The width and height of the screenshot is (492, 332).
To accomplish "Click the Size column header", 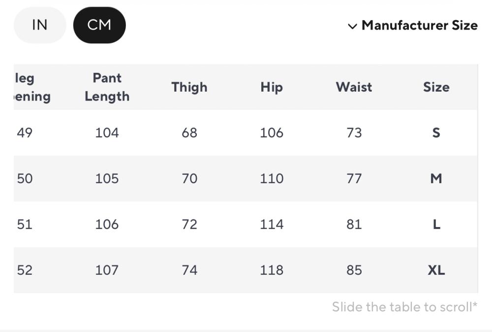I will point(436,87).
